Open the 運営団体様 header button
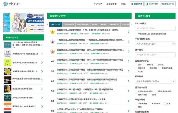 click(137, 4)
